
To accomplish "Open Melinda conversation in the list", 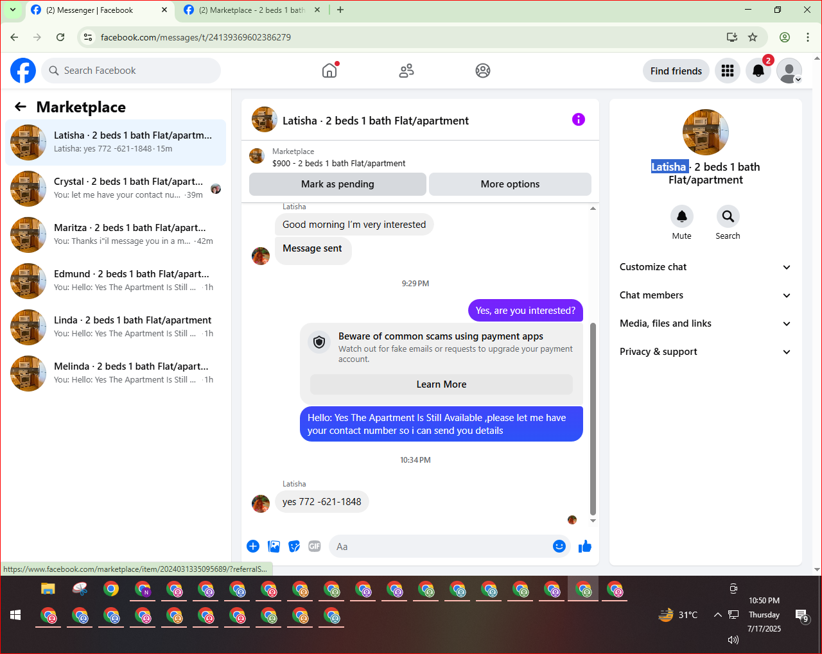I will [x=116, y=373].
